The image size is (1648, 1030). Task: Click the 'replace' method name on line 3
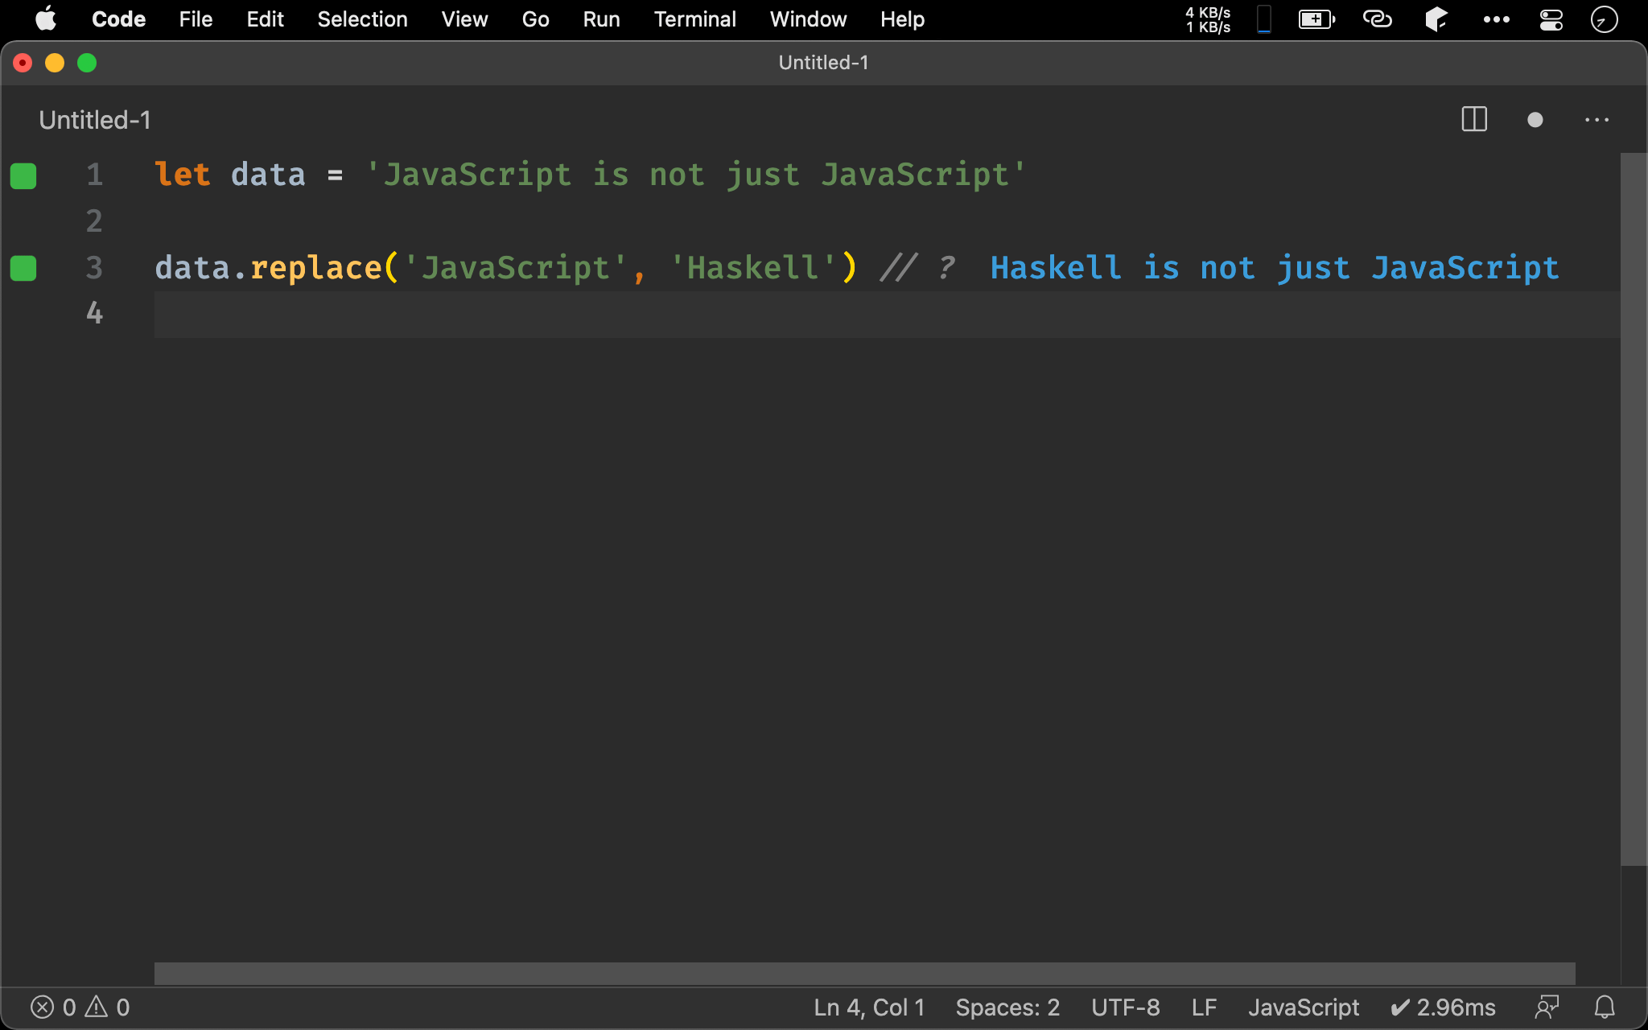pos(316,268)
